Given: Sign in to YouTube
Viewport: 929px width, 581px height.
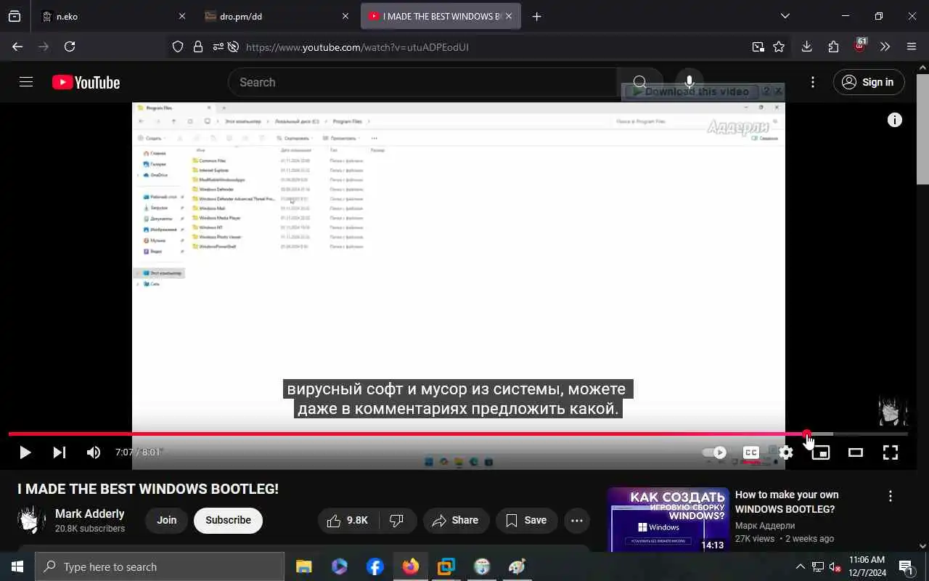Looking at the screenshot, I should [x=869, y=82].
